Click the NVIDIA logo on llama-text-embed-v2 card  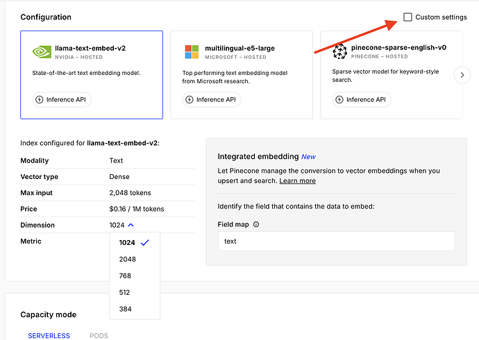click(42, 52)
